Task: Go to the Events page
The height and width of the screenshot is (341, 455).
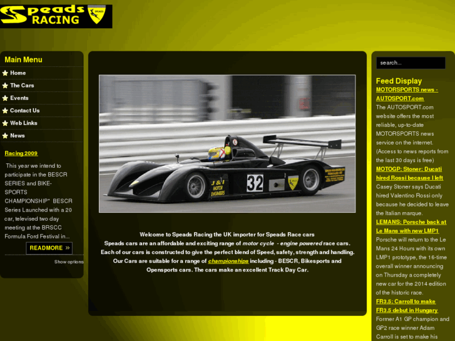Action: tap(19, 98)
